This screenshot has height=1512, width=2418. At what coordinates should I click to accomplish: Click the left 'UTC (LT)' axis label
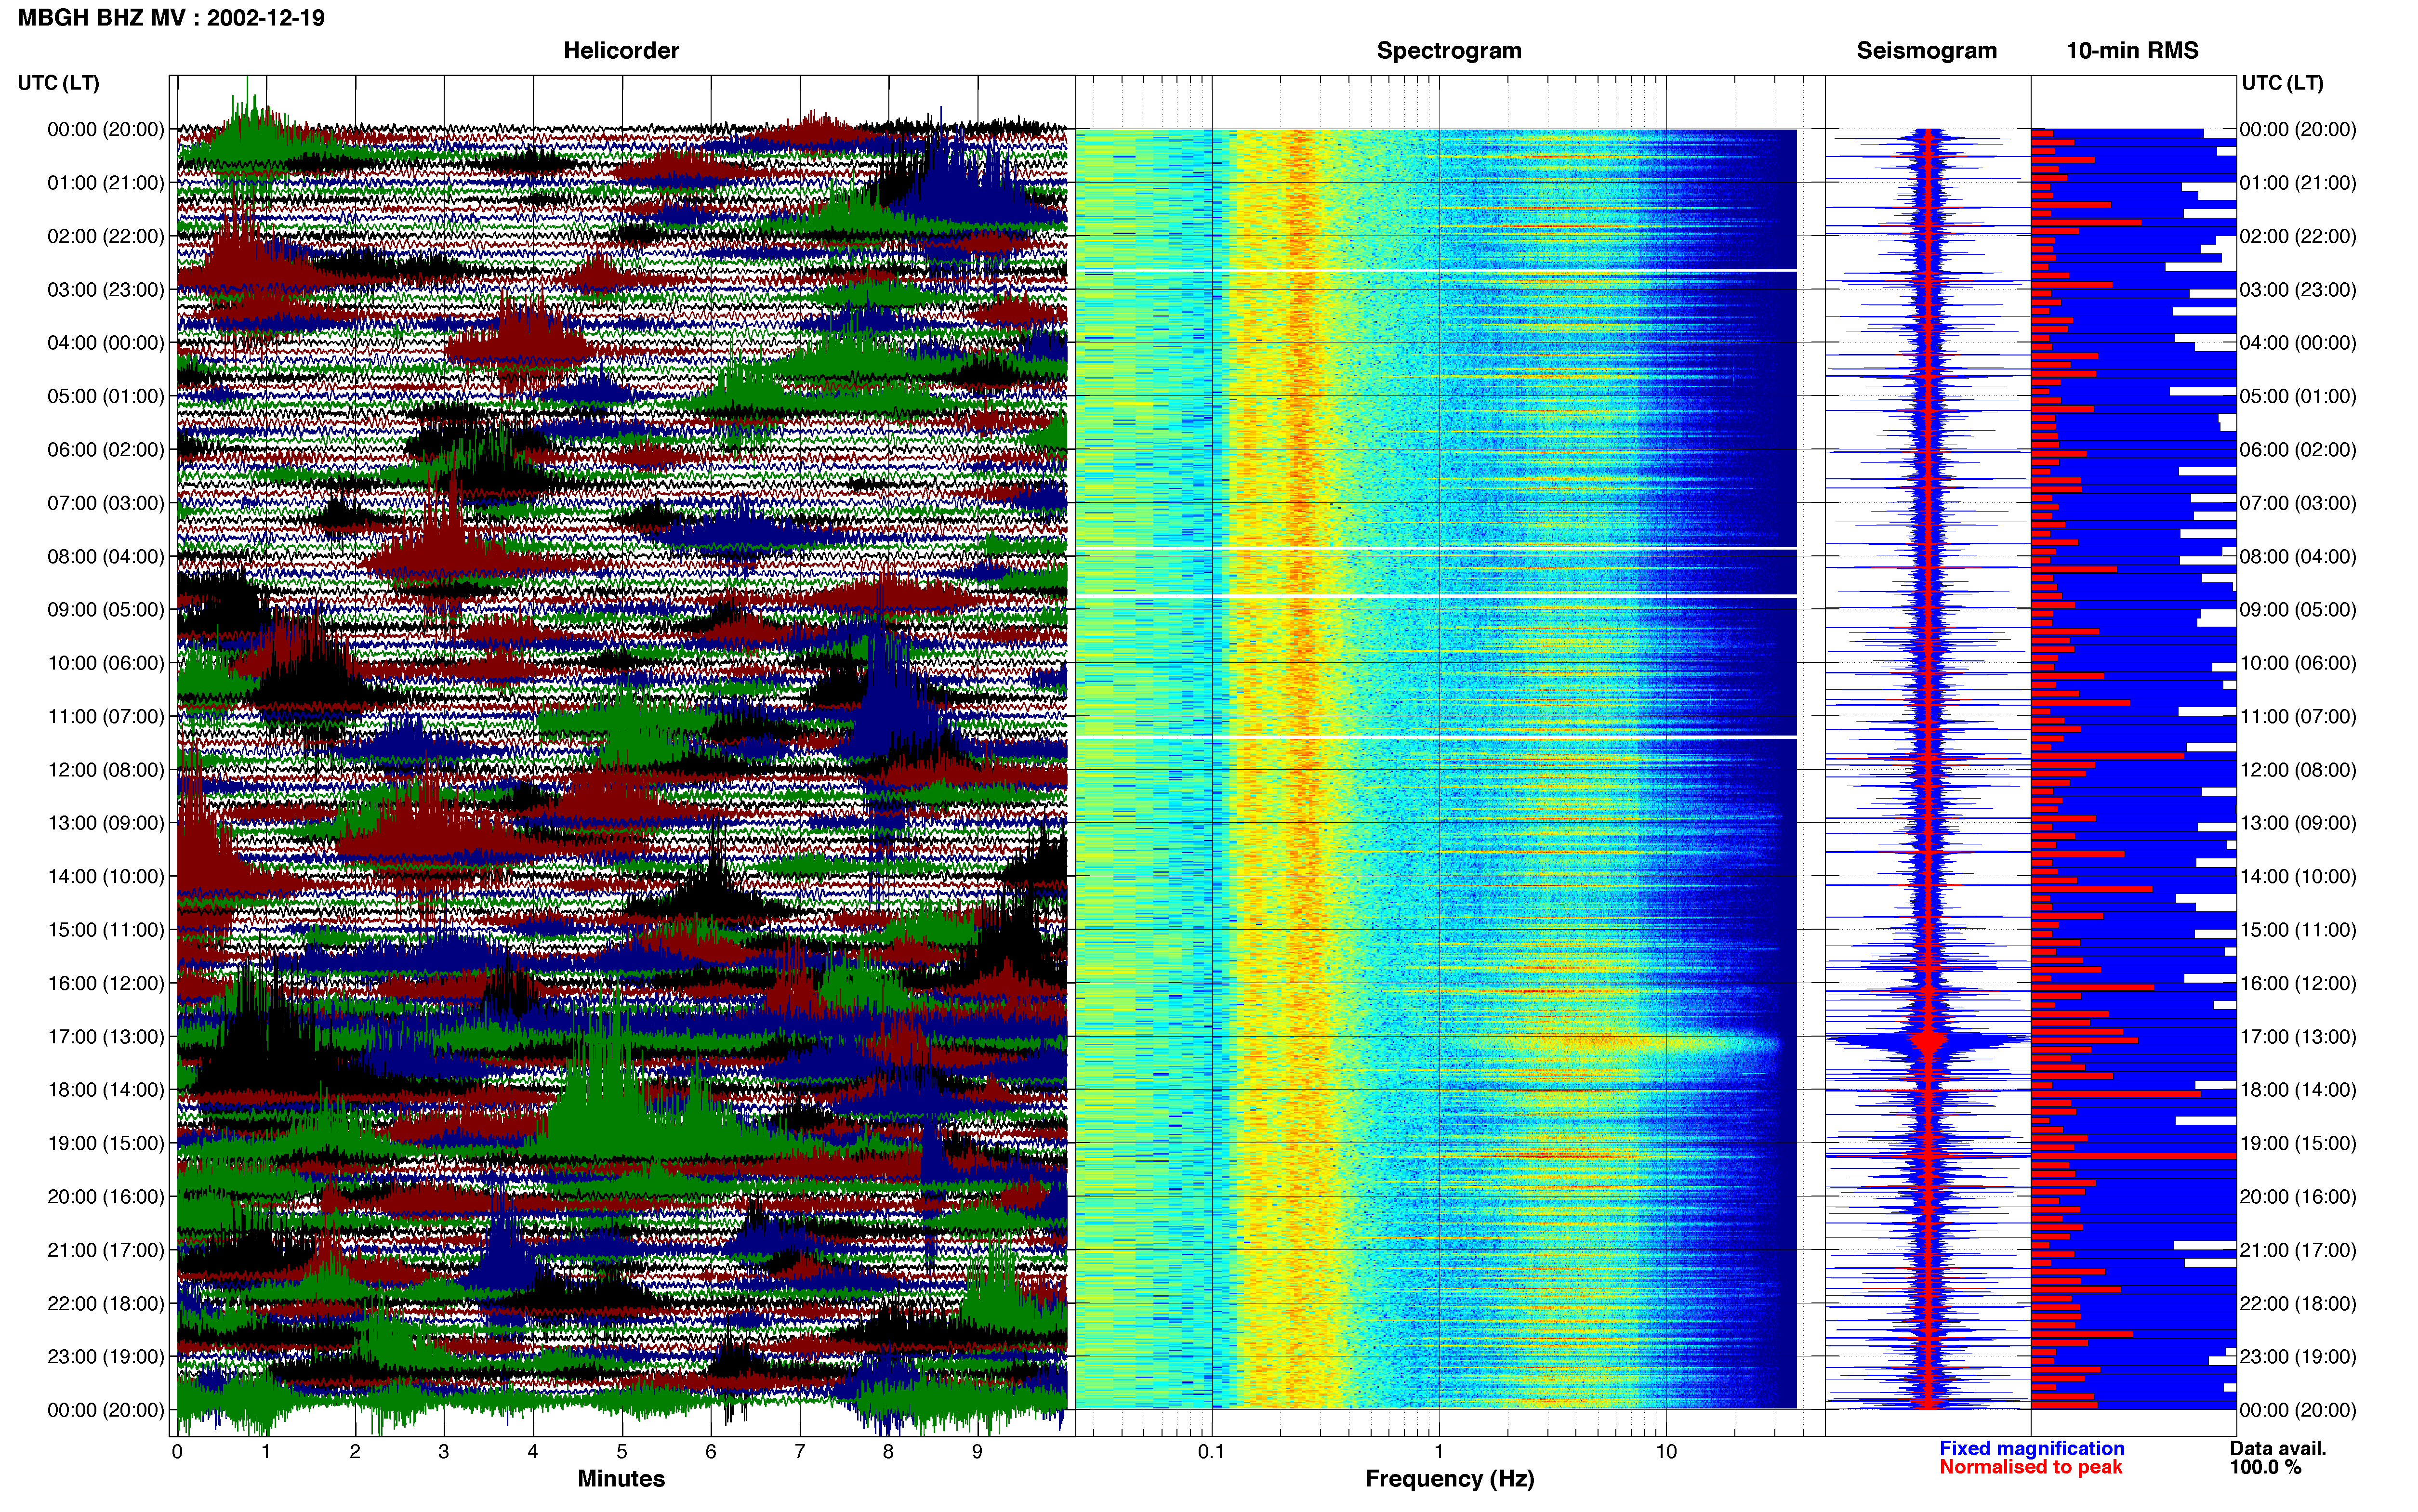point(58,83)
